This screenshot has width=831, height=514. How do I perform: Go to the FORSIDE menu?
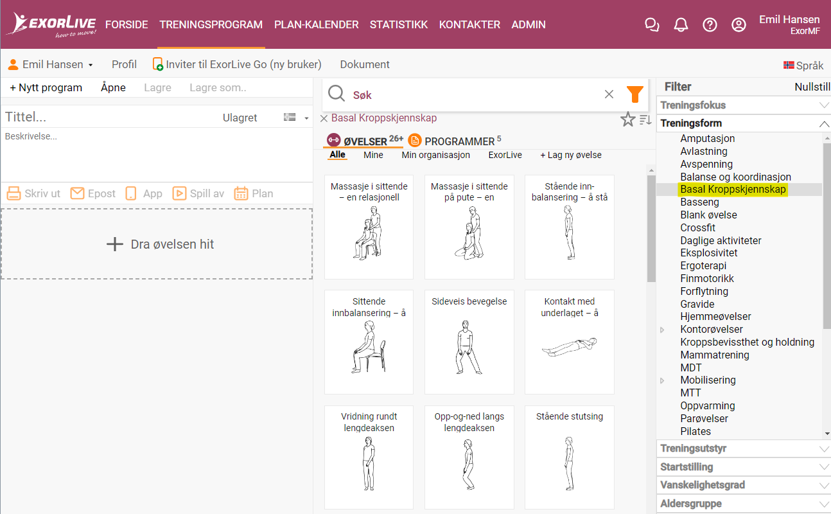tap(127, 24)
